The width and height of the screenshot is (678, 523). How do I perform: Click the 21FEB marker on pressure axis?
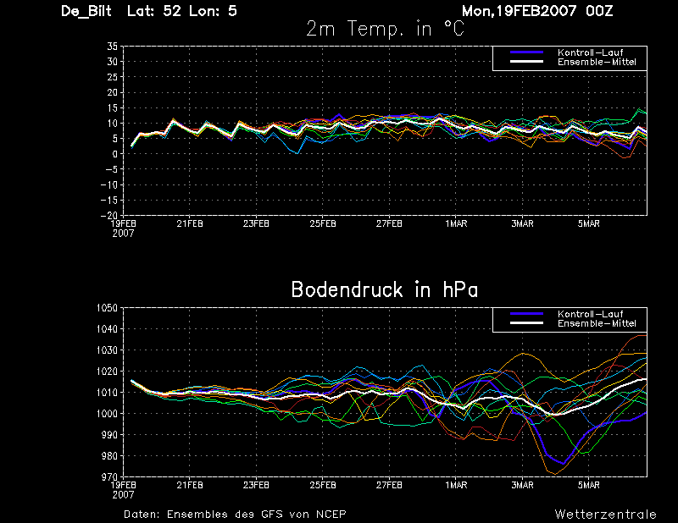190,485
